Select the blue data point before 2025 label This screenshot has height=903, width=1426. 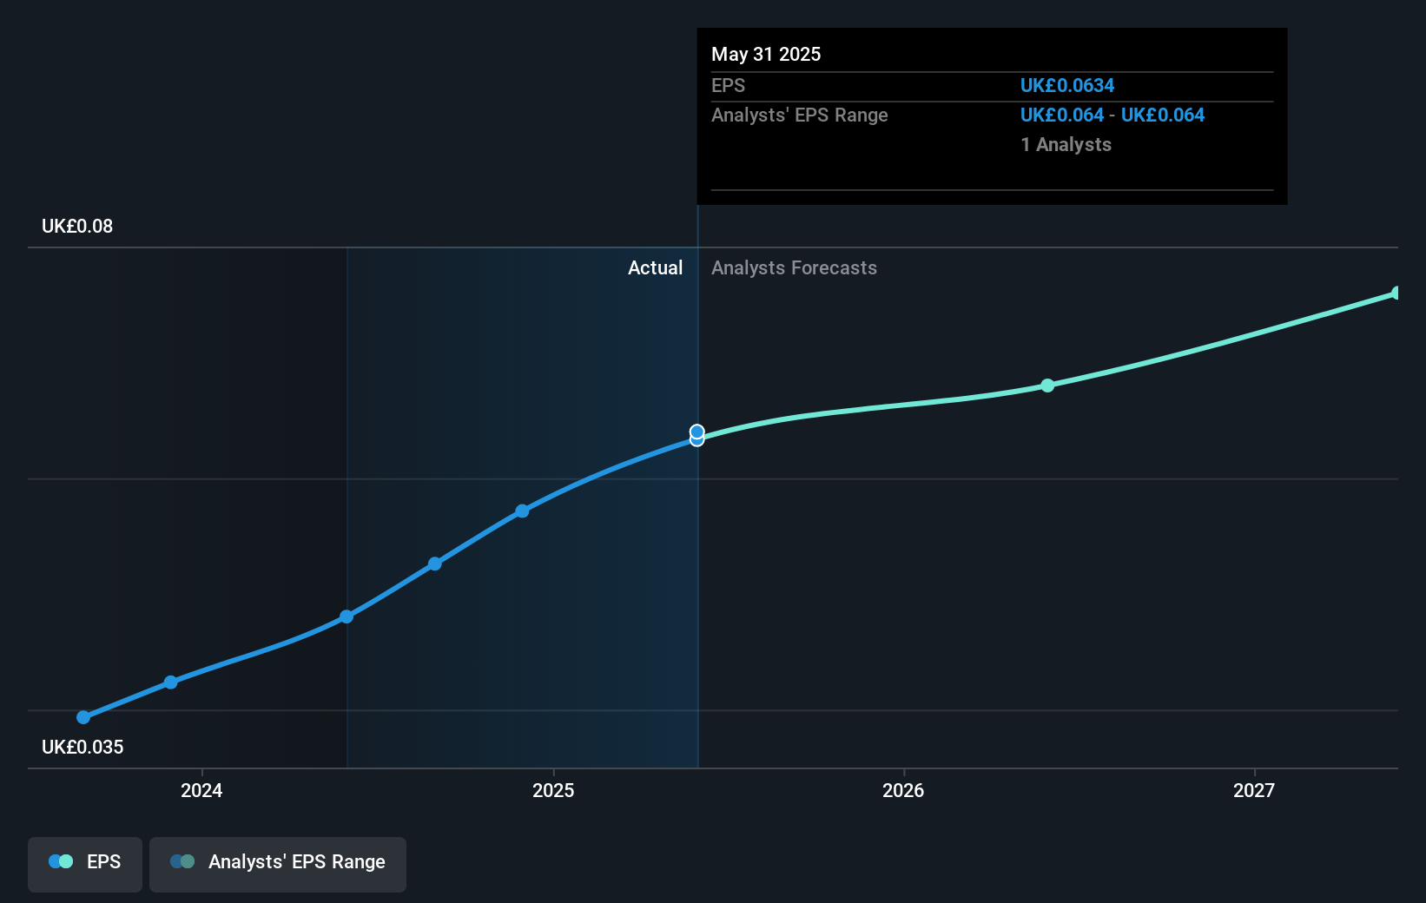[521, 511]
